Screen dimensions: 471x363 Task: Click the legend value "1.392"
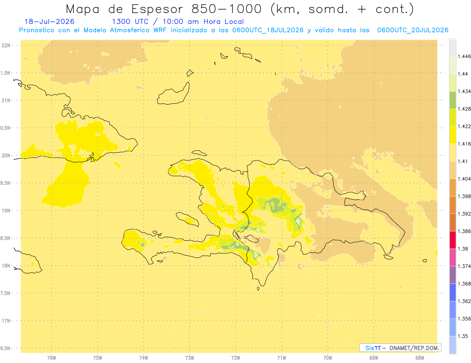[464, 214]
